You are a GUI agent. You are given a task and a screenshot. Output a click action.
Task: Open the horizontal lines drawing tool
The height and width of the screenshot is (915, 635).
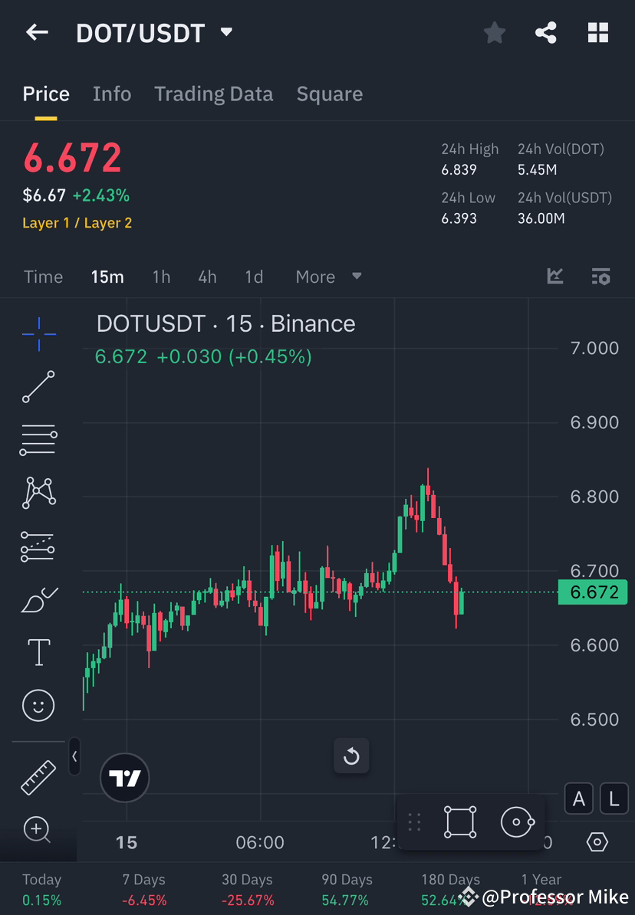(x=38, y=439)
